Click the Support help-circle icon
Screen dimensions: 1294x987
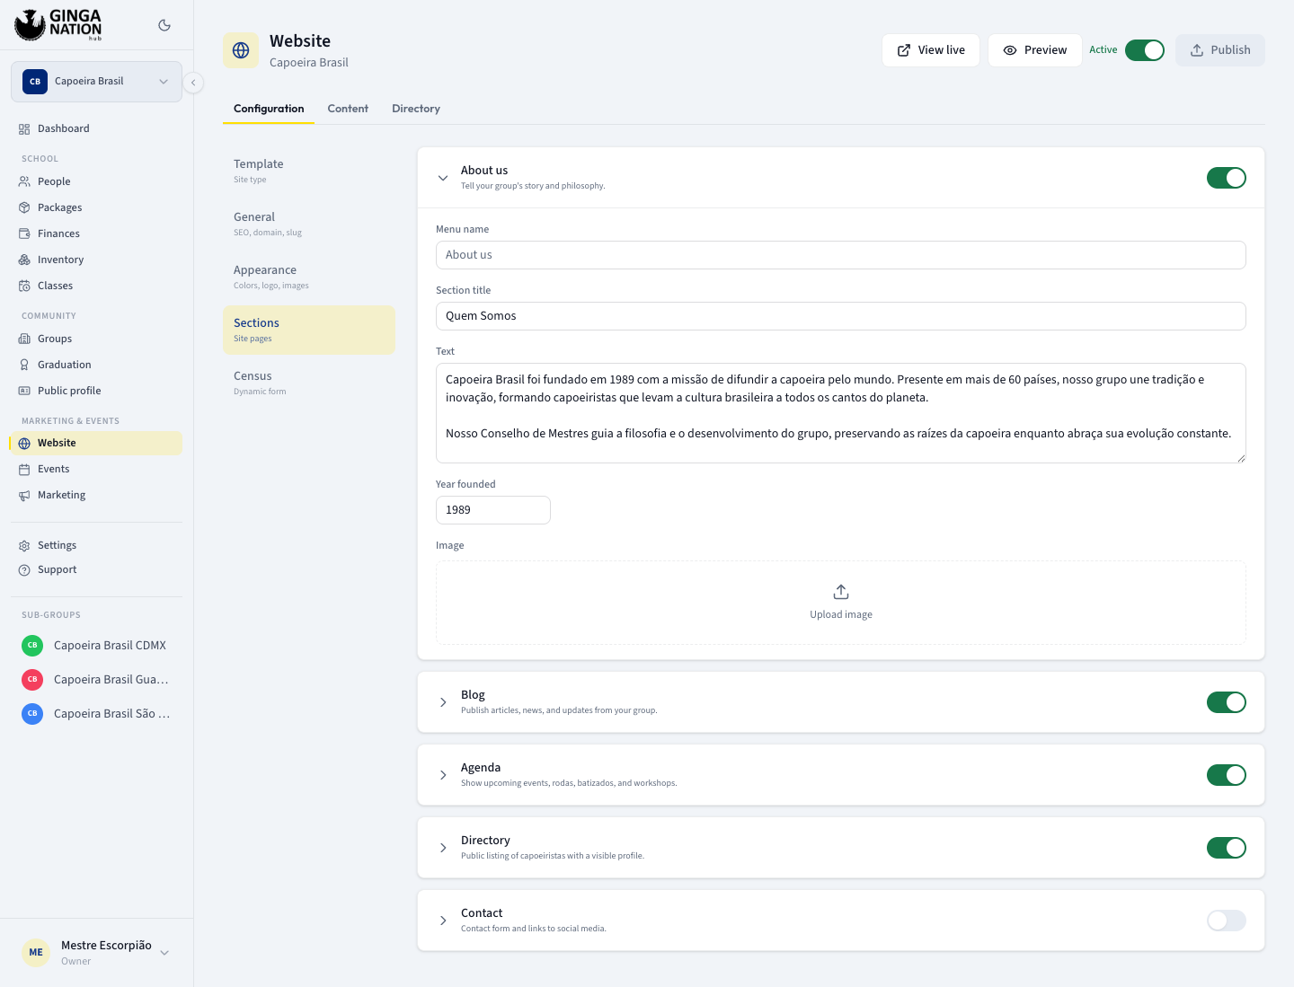pyautogui.click(x=24, y=570)
